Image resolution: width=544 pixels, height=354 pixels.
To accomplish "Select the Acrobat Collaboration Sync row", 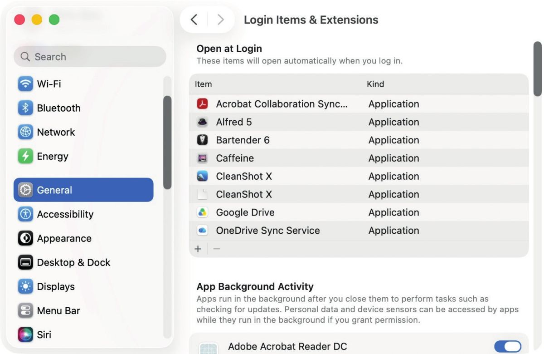I will 359,104.
